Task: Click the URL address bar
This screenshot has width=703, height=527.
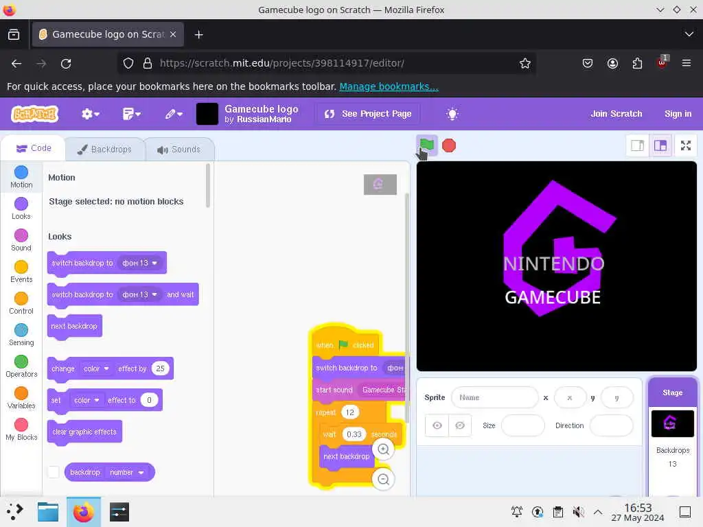Action: [x=327, y=63]
